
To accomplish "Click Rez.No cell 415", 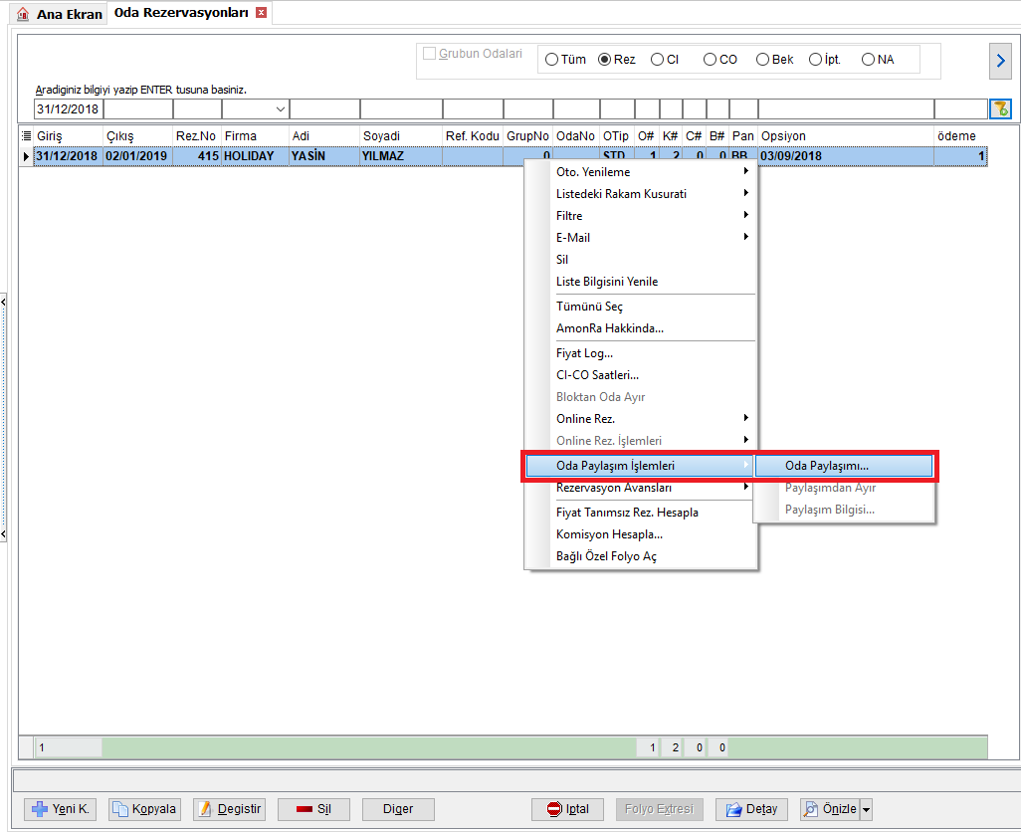I will pos(197,156).
